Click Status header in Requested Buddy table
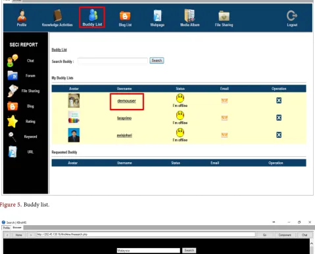This screenshot has height=254, width=315. tap(176, 163)
